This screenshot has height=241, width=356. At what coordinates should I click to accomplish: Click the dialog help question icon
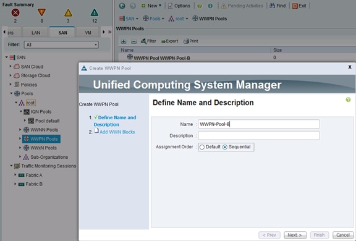coord(348,99)
